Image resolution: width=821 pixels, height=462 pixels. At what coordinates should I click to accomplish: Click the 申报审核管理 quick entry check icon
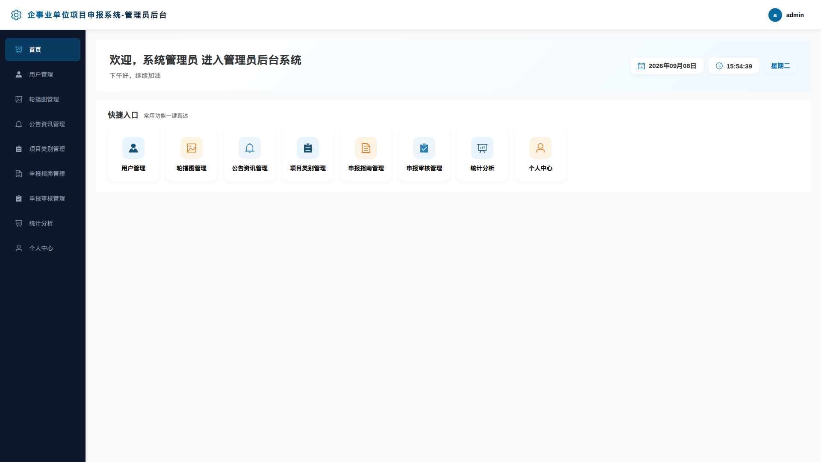[x=424, y=148]
